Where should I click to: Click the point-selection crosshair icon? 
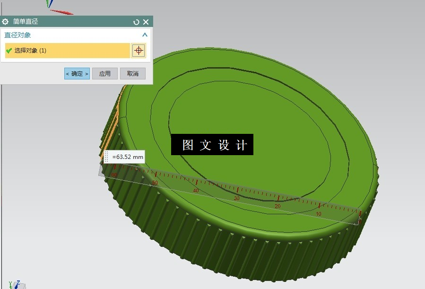(139, 51)
